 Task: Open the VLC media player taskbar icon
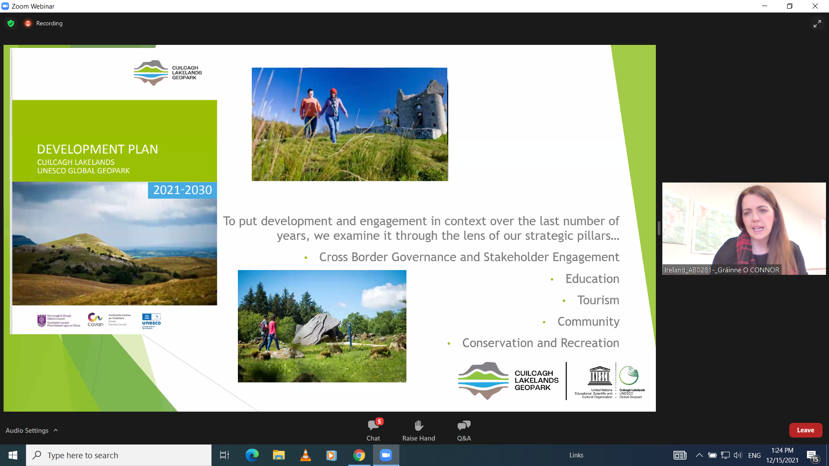tap(305, 455)
